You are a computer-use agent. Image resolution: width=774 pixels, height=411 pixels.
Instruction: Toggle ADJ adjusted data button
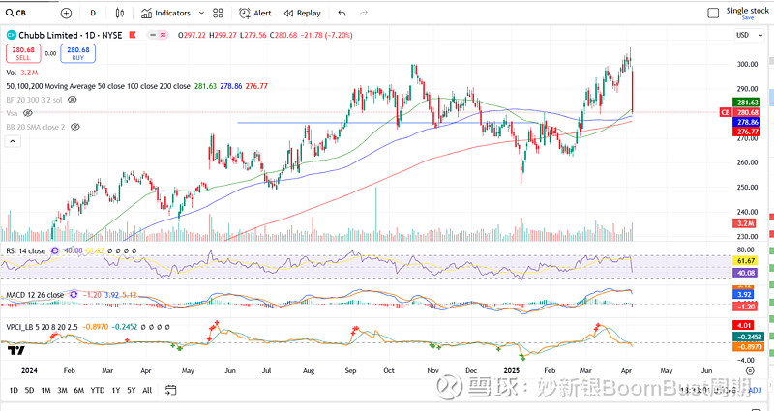point(755,391)
